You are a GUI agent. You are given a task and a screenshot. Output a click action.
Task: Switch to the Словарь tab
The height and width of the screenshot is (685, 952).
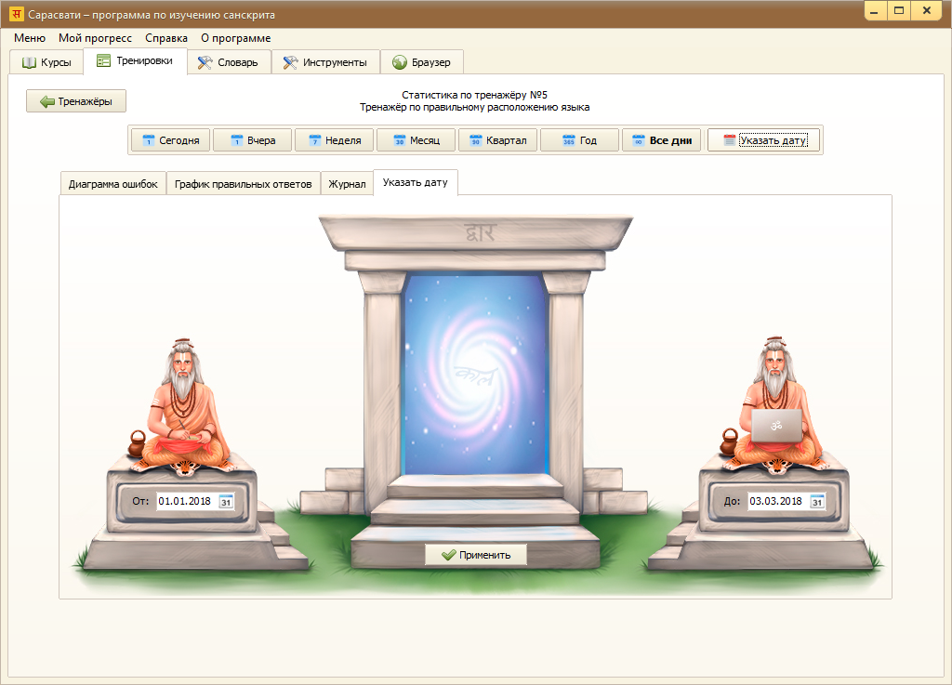229,62
